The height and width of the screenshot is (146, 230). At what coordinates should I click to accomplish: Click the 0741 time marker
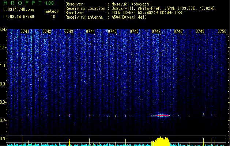coord(25,31)
